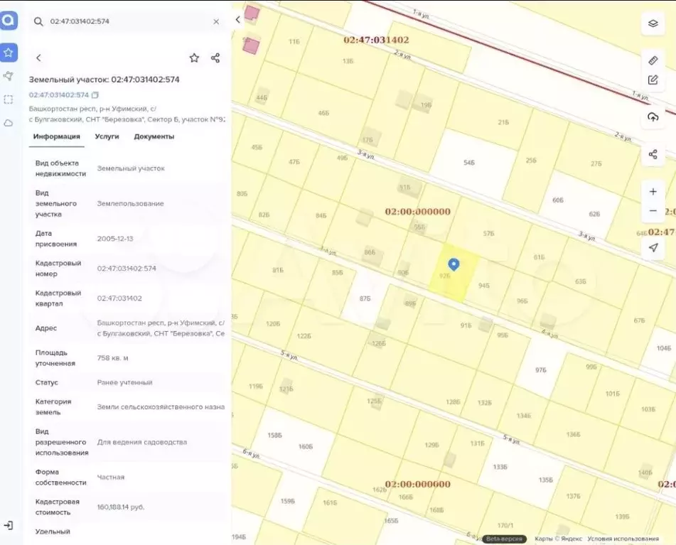Add parcel to favorites star
The image size is (676, 545).
(195, 58)
